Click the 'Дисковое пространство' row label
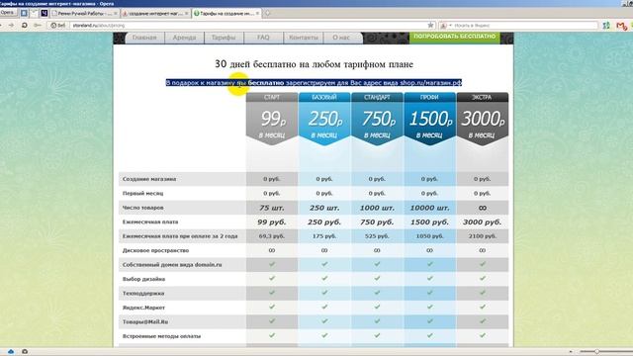Viewport: 633px width, 356px height. 155,250
